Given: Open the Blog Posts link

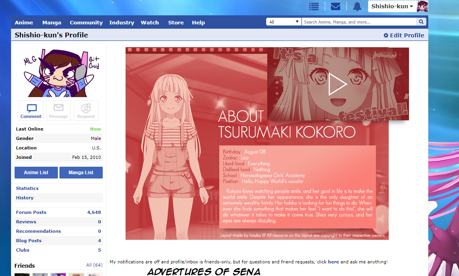Looking at the screenshot, I should click(x=29, y=241).
